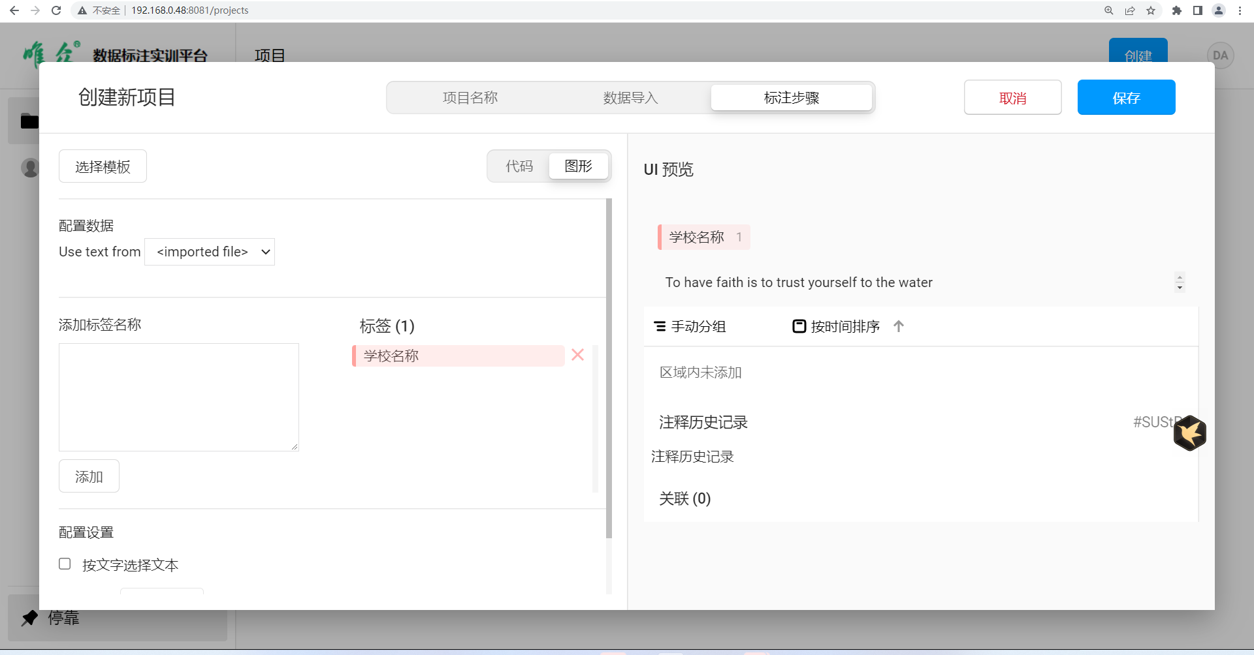Open the browser extensions puzzle icon
The height and width of the screenshot is (655, 1254).
1177,10
